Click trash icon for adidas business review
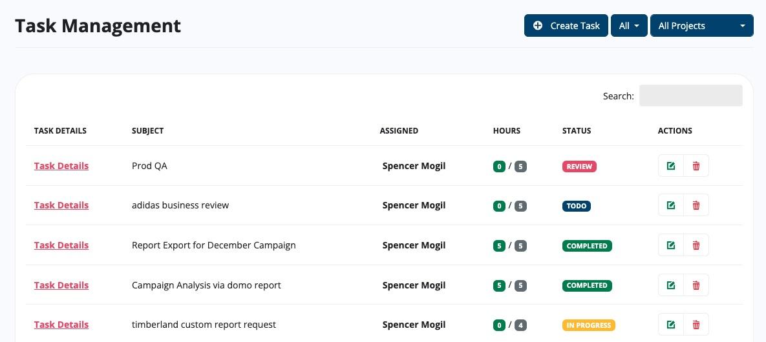 pyautogui.click(x=696, y=205)
